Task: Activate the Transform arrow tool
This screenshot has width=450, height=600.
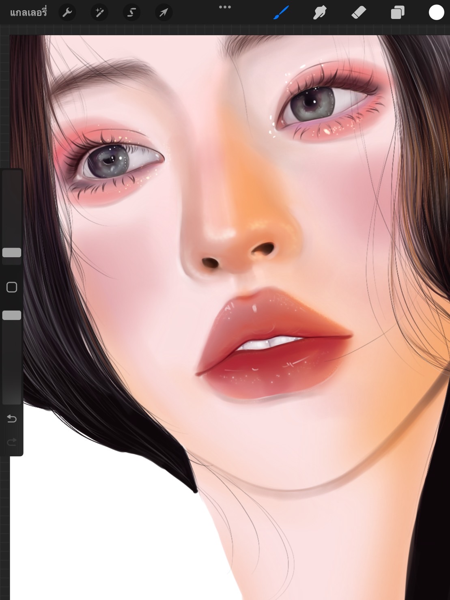Action: point(164,13)
